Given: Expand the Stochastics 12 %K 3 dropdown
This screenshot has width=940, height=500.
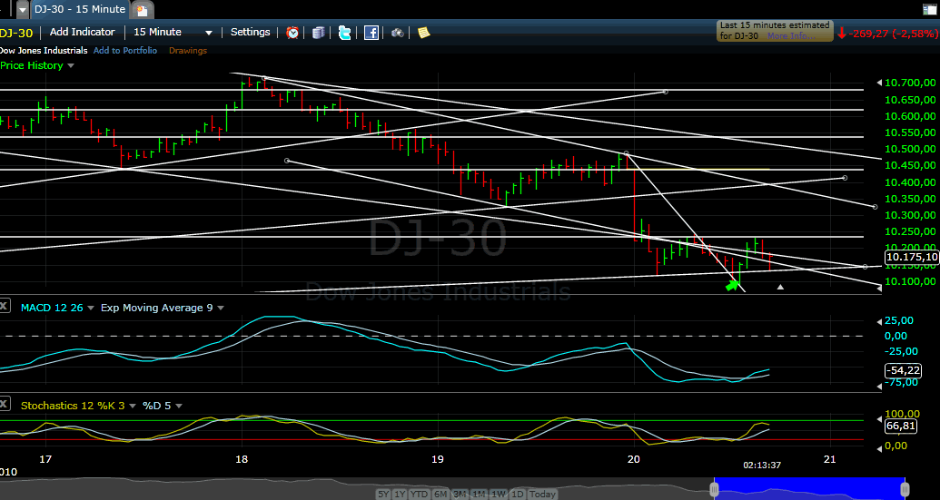Looking at the screenshot, I should click(133, 406).
